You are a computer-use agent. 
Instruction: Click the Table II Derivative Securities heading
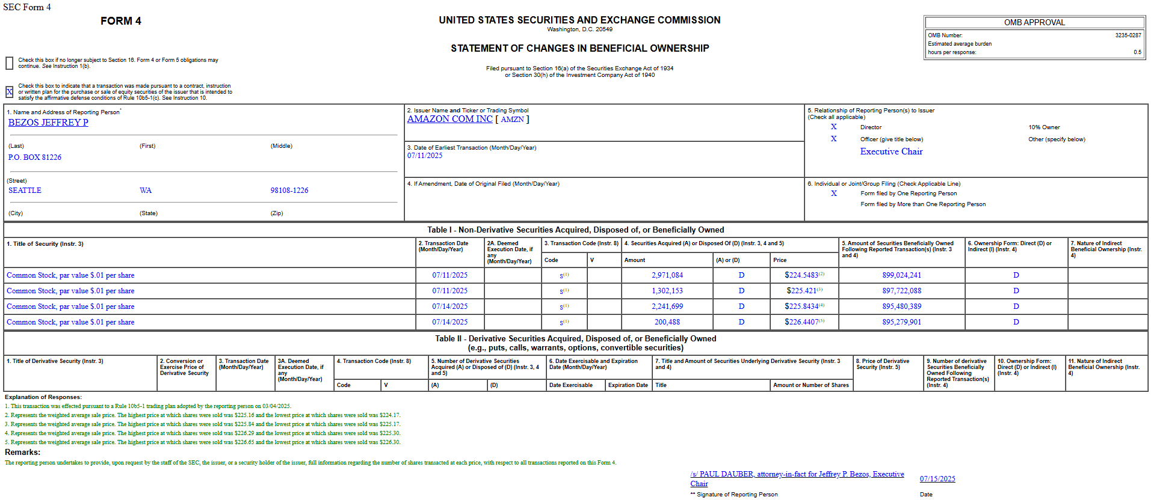[575, 343]
